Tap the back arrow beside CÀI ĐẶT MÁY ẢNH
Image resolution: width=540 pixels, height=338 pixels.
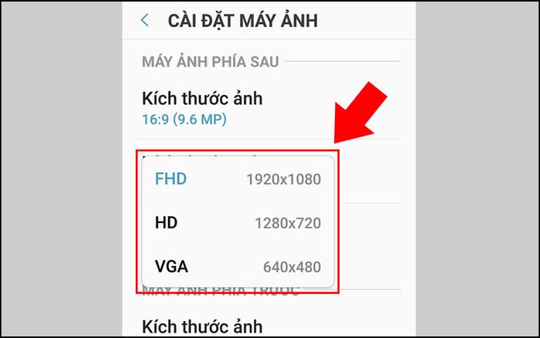tap(145, 20)
